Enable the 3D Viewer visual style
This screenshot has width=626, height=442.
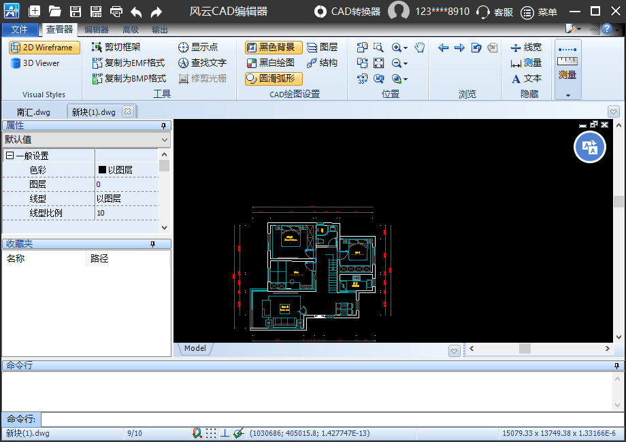point(35,63)
